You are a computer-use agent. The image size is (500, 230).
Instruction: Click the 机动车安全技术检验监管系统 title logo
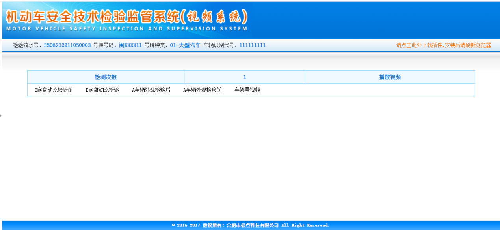click(x=93, y=17)
